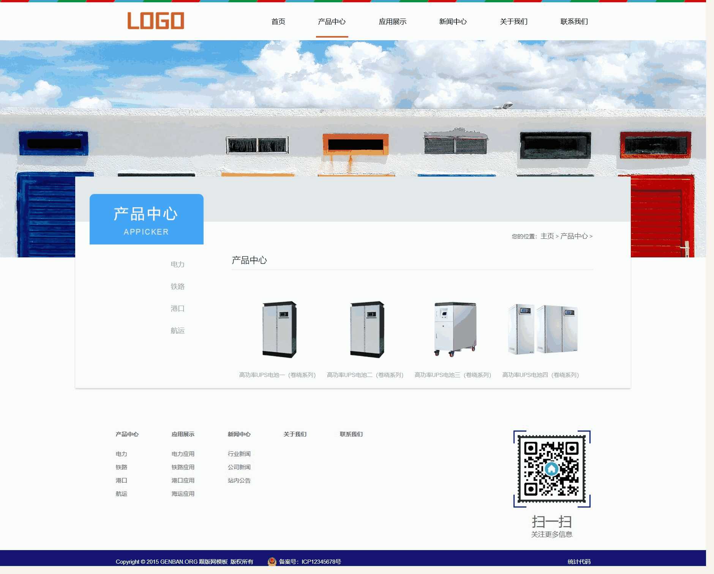Image resolution: width=714 pixels, height=574 pixels.
Task: Click the orange LOGO image
Action: pyautogui.click(x=156, y=21)
